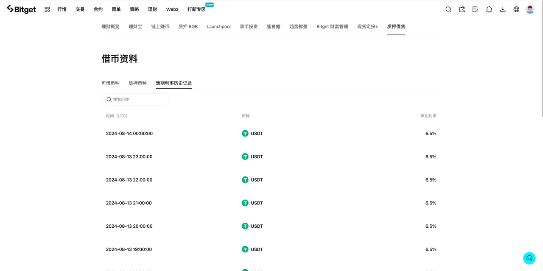Click timestamp 2024-08-13 23:00:00
The height and width of the screenshot is (271, 543).
pos(129,156)
